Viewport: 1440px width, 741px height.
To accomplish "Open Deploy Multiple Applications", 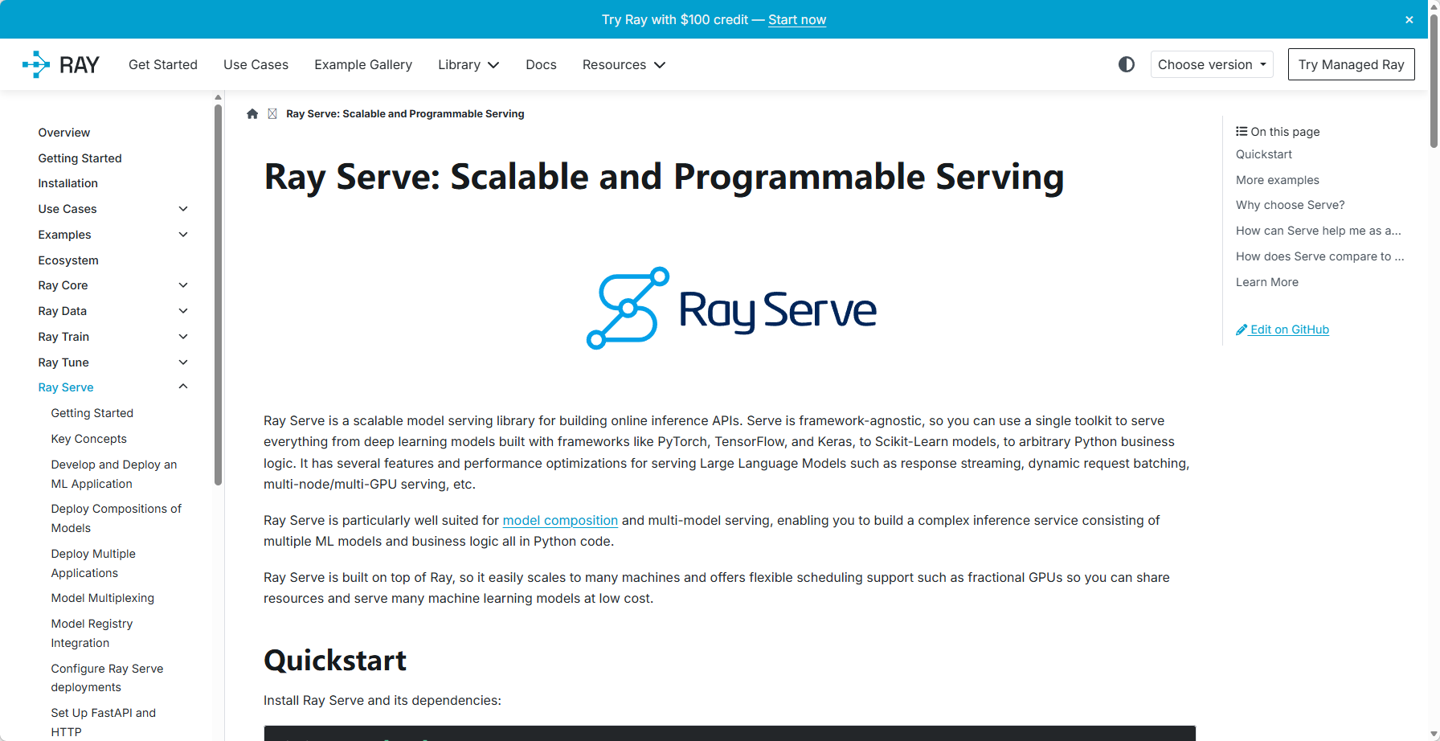I will [x=93, y=563].
